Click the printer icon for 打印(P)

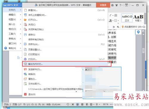click(25, 59)
